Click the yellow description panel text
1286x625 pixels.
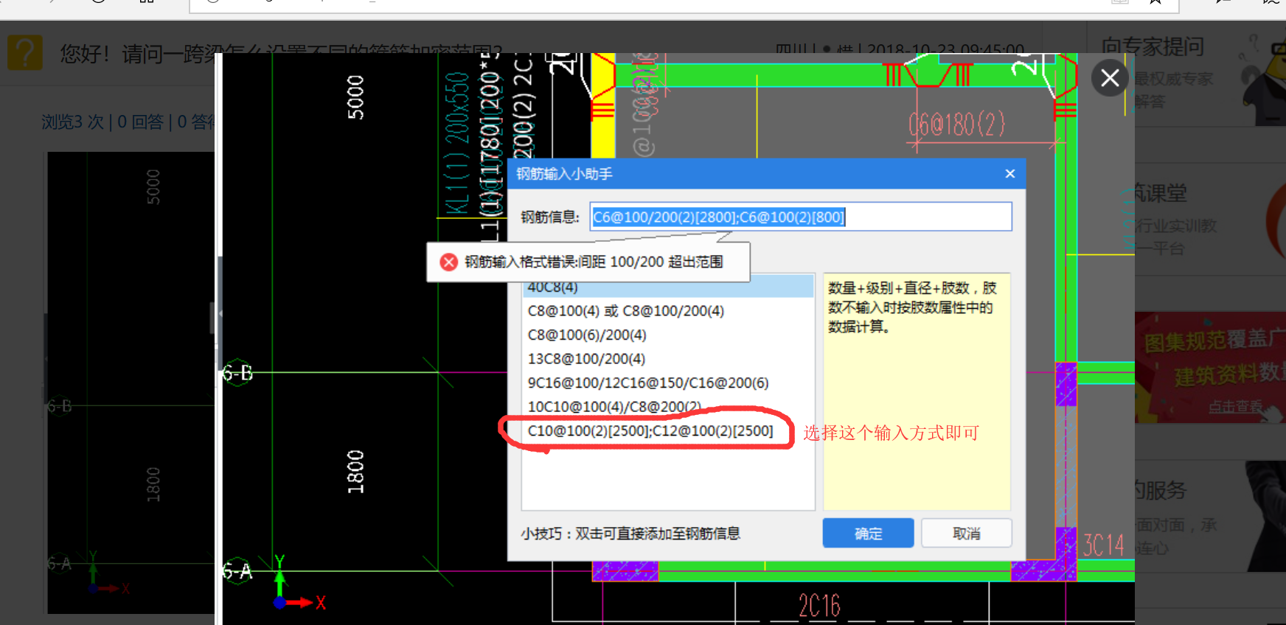pyautogui.click(x=912, y=307)
